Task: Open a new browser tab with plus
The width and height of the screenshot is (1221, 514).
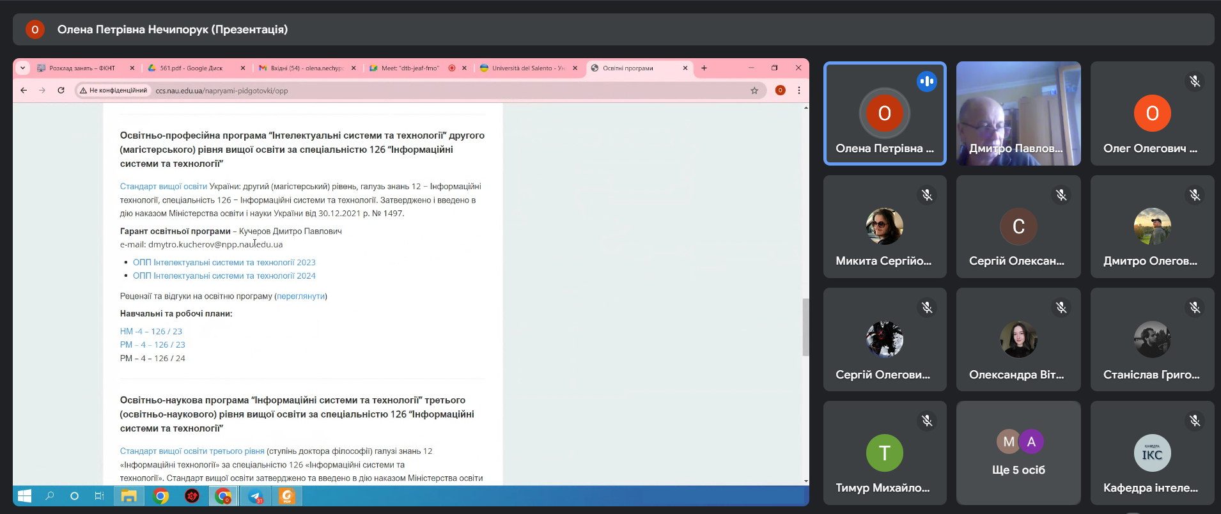Action: pyautogui.click(x=704, y=68)
